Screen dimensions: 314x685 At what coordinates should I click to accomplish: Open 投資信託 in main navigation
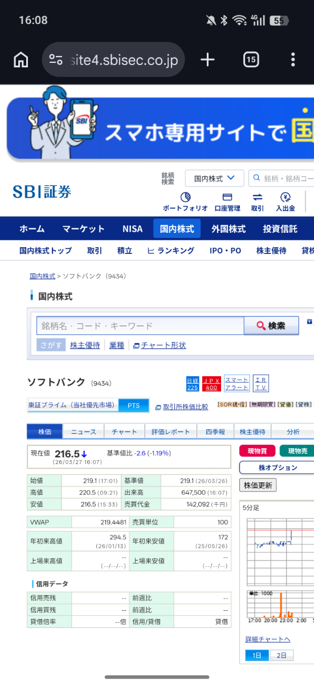pyautogui.click(x=280, y=229)
